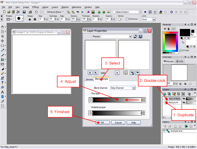Image resolution: width=197 pixels, height=149 pixels.
Task: Click the Select Script input field
Action: [126, 12]
